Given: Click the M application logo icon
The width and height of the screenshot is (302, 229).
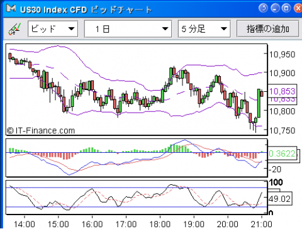Looking at the screenshot, I should (11, 8).
